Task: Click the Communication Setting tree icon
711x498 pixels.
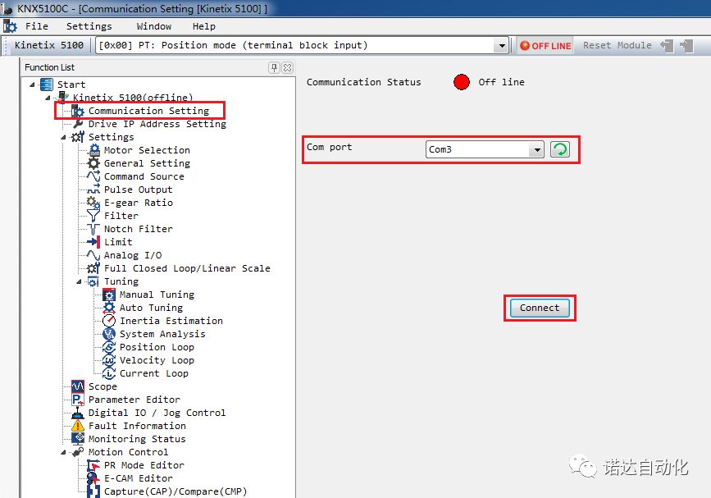Action: [78, 111]
